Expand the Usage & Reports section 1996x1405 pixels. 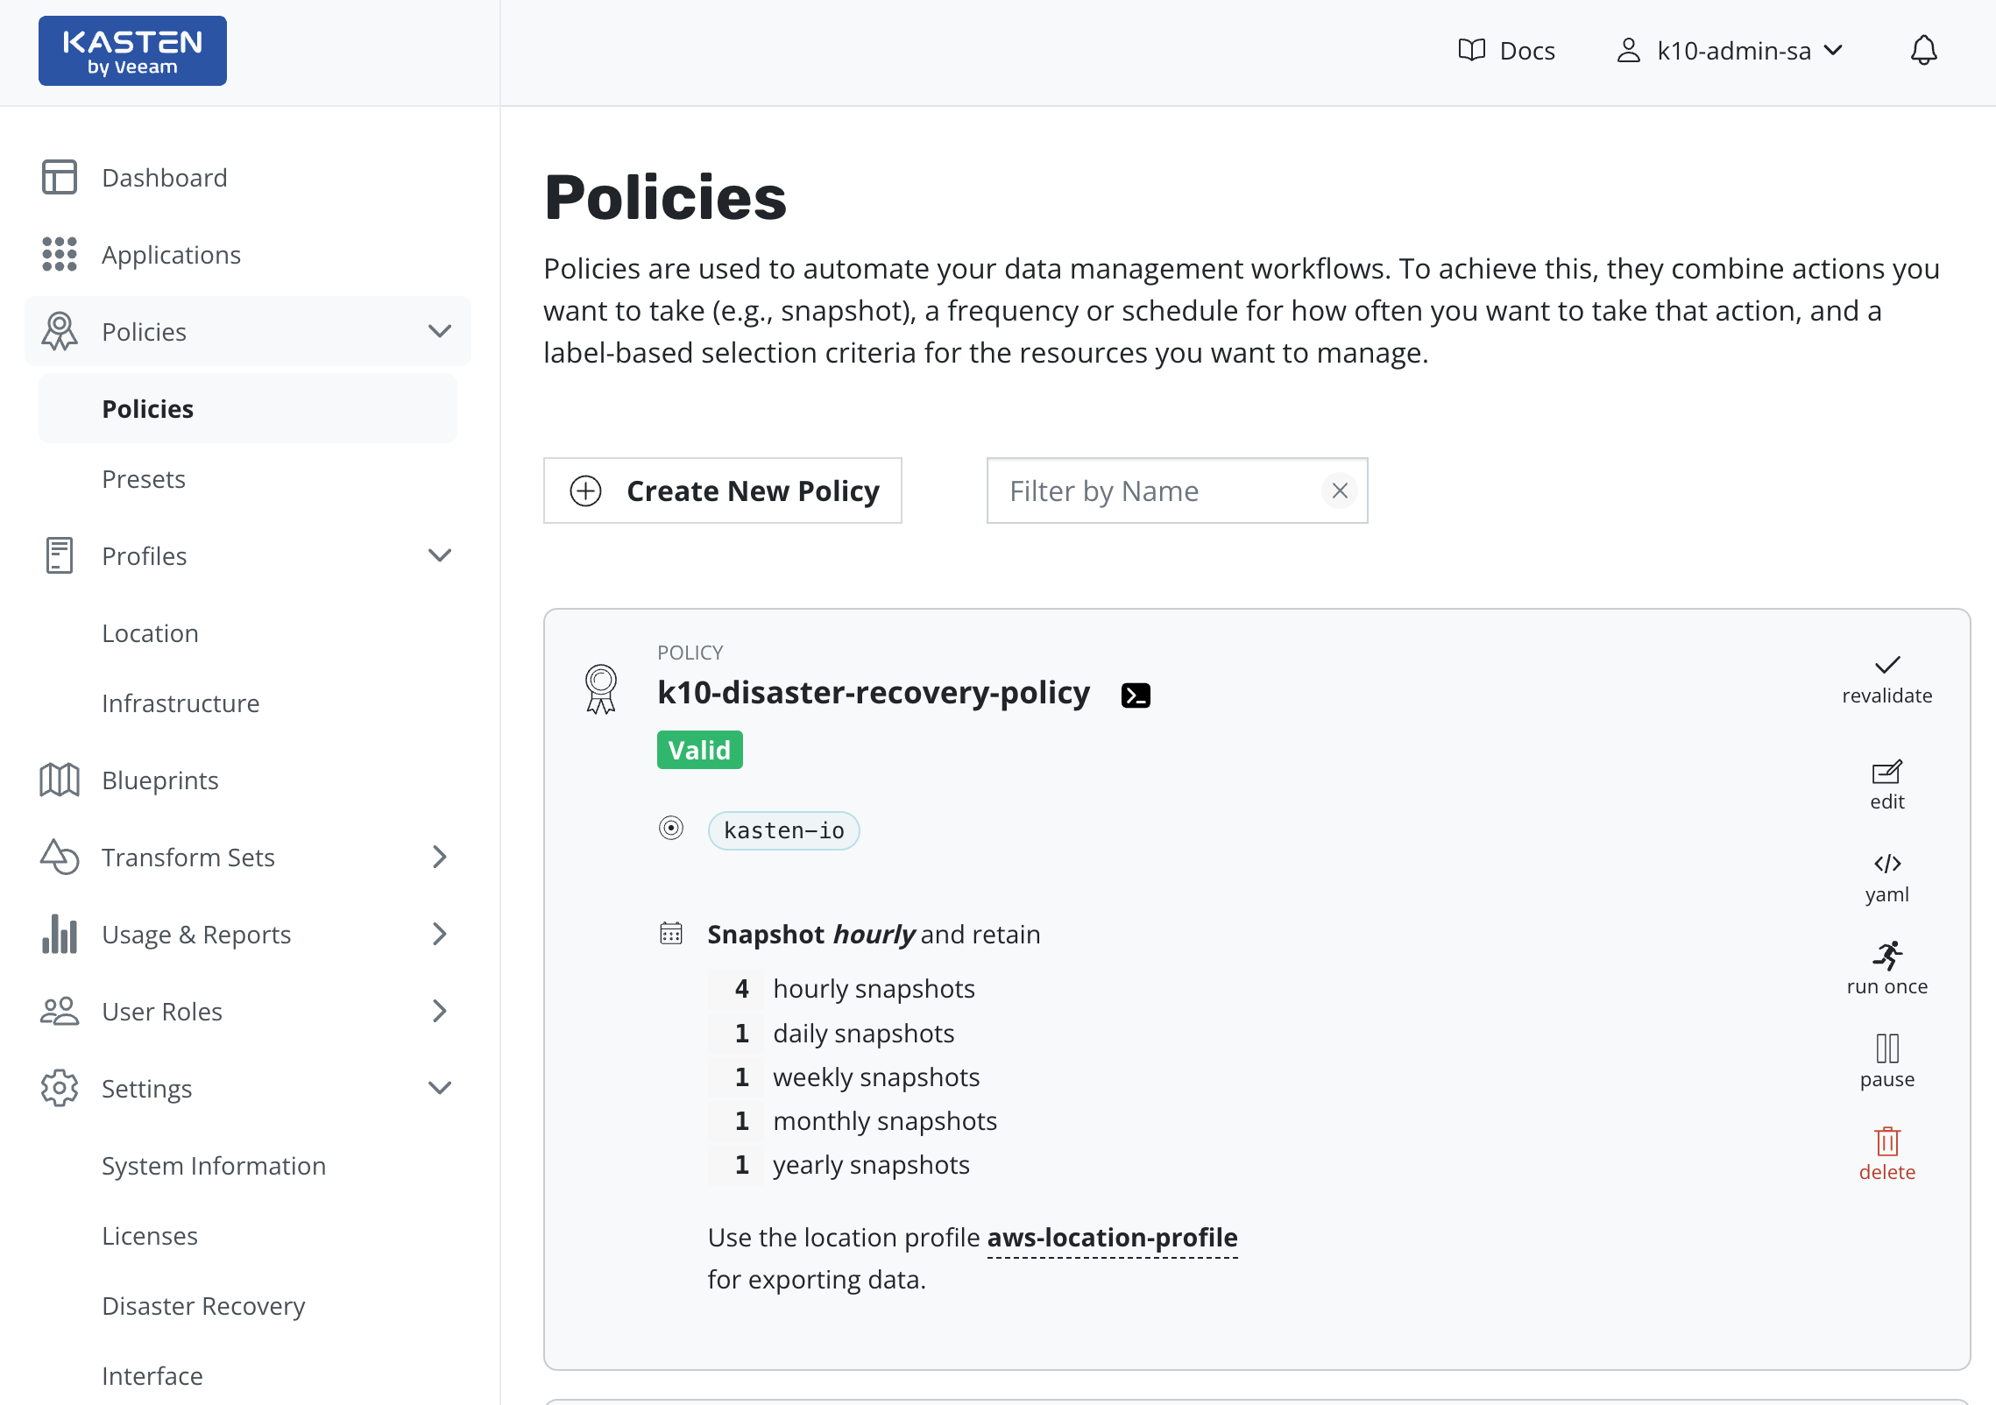click(x=439, y=935)
